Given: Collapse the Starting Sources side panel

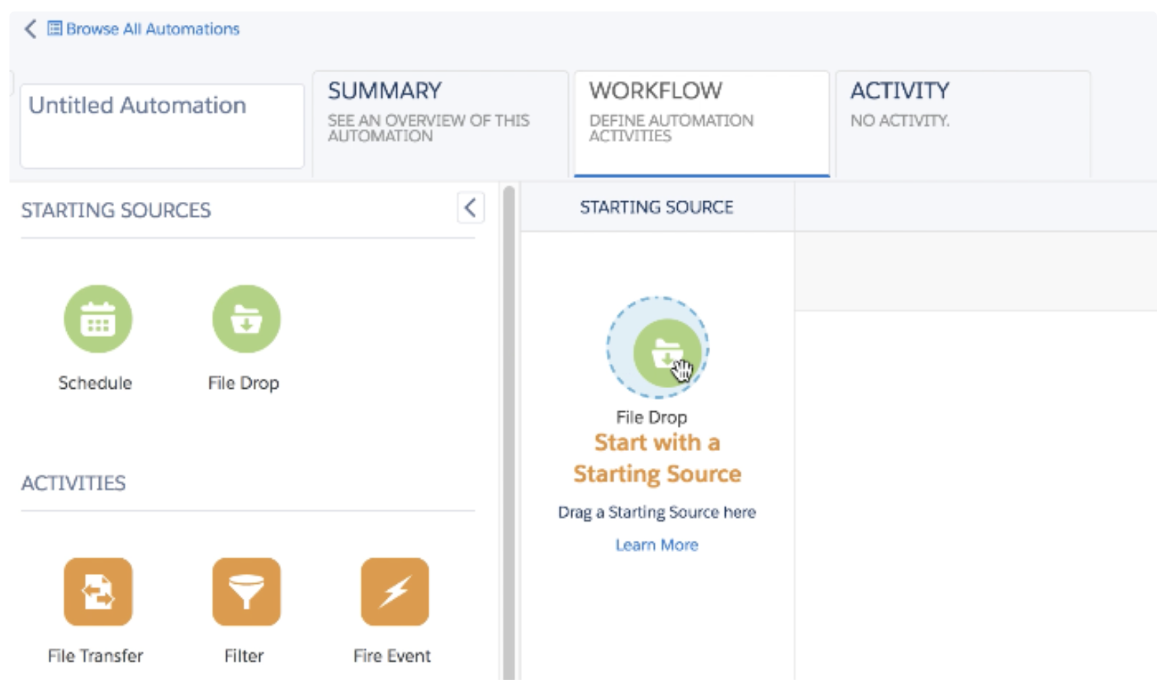Looking at the screenshot, I should pyautogui.click(x=471, y=207).
